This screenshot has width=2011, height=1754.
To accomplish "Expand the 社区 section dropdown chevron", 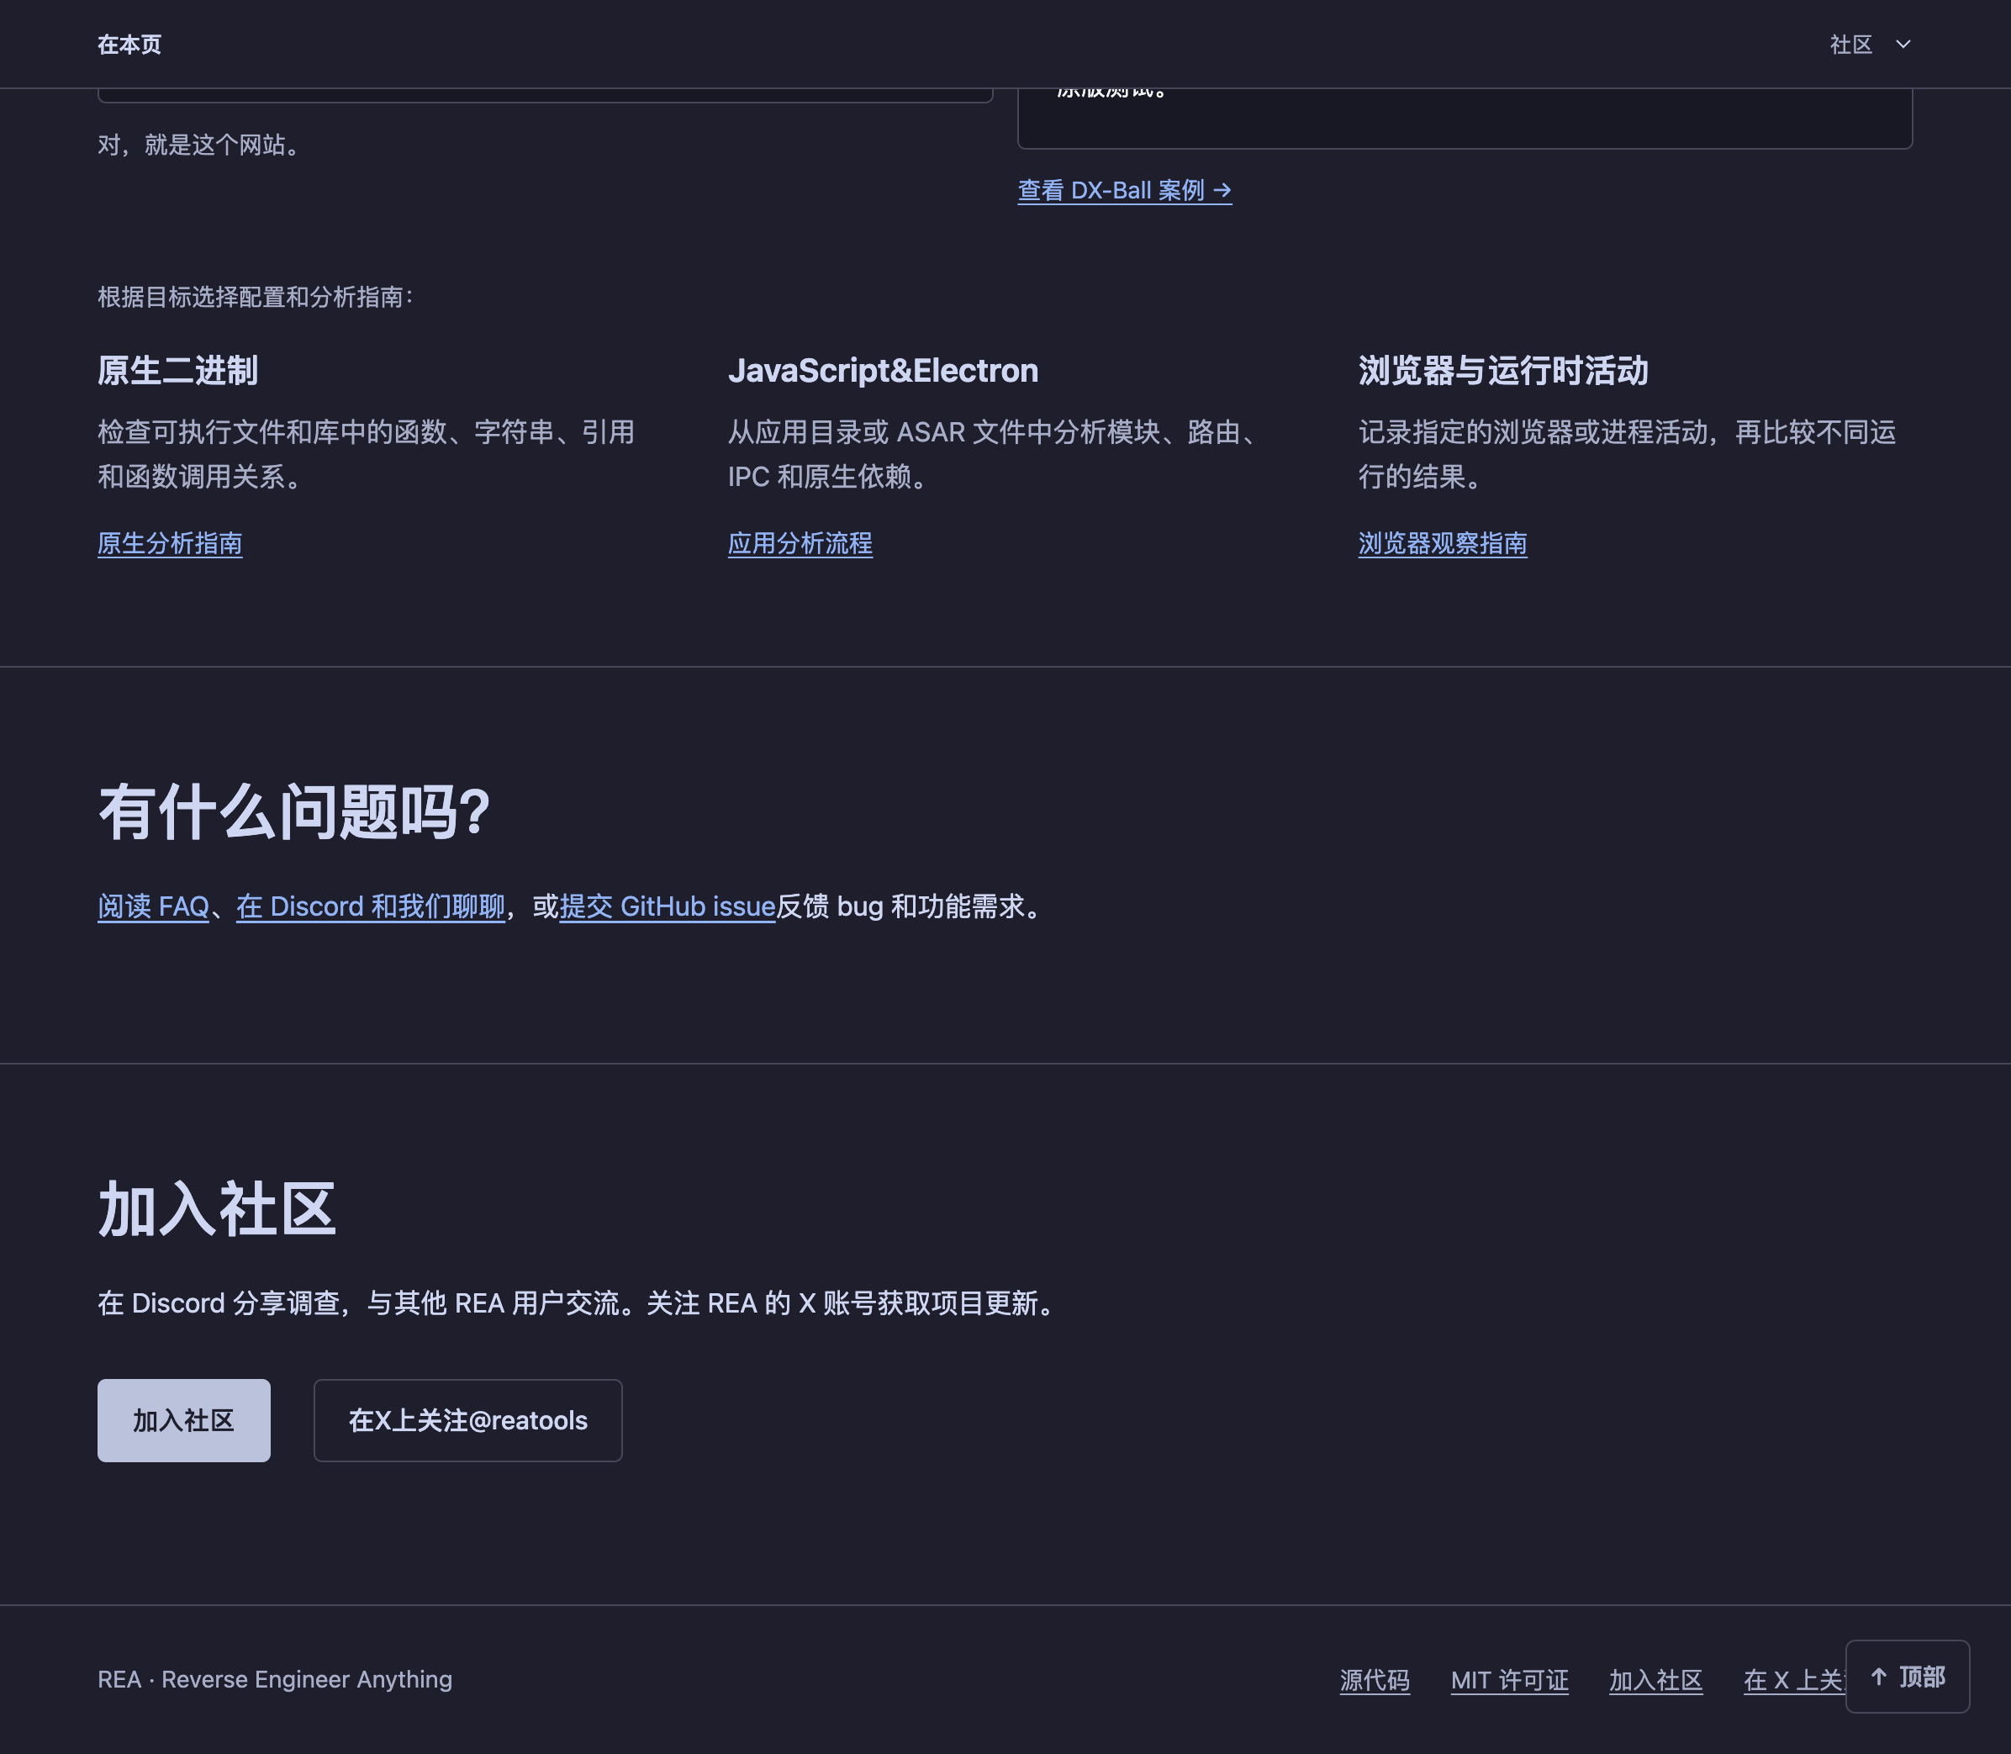I will [x=1903, y=44].
